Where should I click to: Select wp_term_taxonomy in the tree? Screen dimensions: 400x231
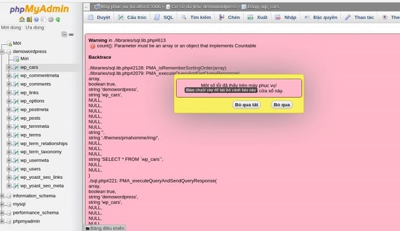pyautogui.click(x=41, y=152)
